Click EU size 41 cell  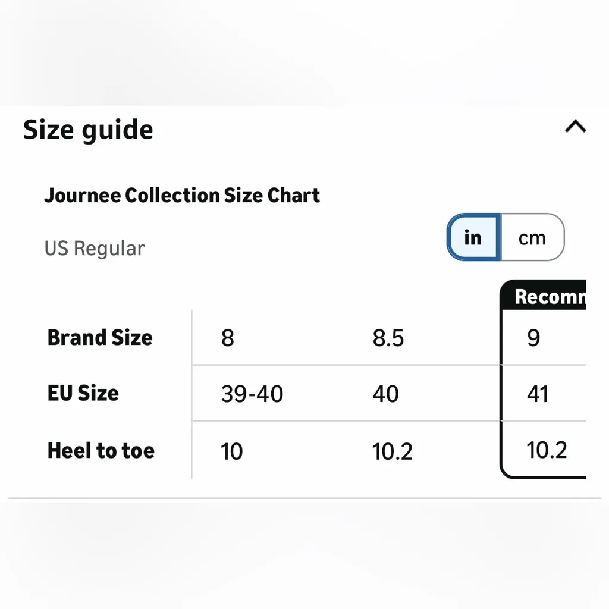pyautogui.click(x=538, y=394)
